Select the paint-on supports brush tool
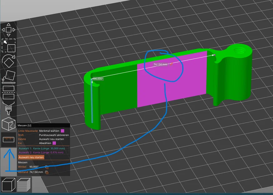Image resolution: width=273 pixels, height=195 pixels. 8,108
